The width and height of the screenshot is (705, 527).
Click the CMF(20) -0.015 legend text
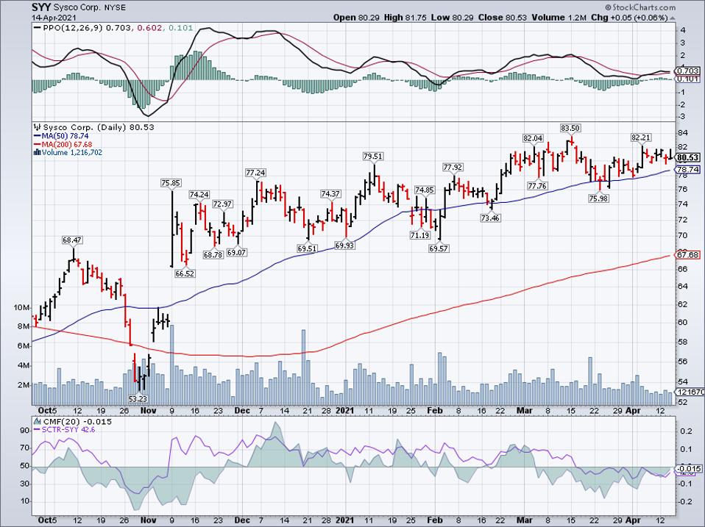pos(77,422)
